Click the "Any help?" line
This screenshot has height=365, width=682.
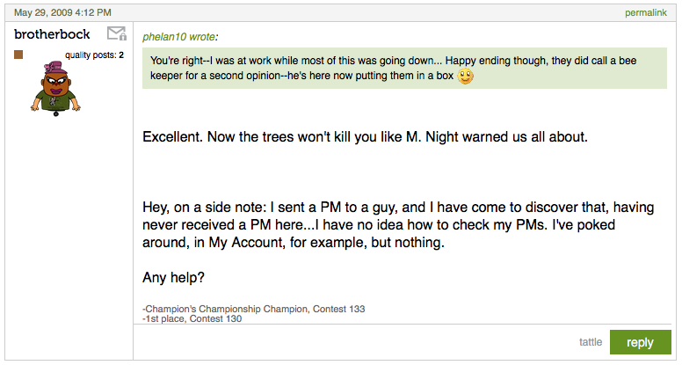(174, 277)
